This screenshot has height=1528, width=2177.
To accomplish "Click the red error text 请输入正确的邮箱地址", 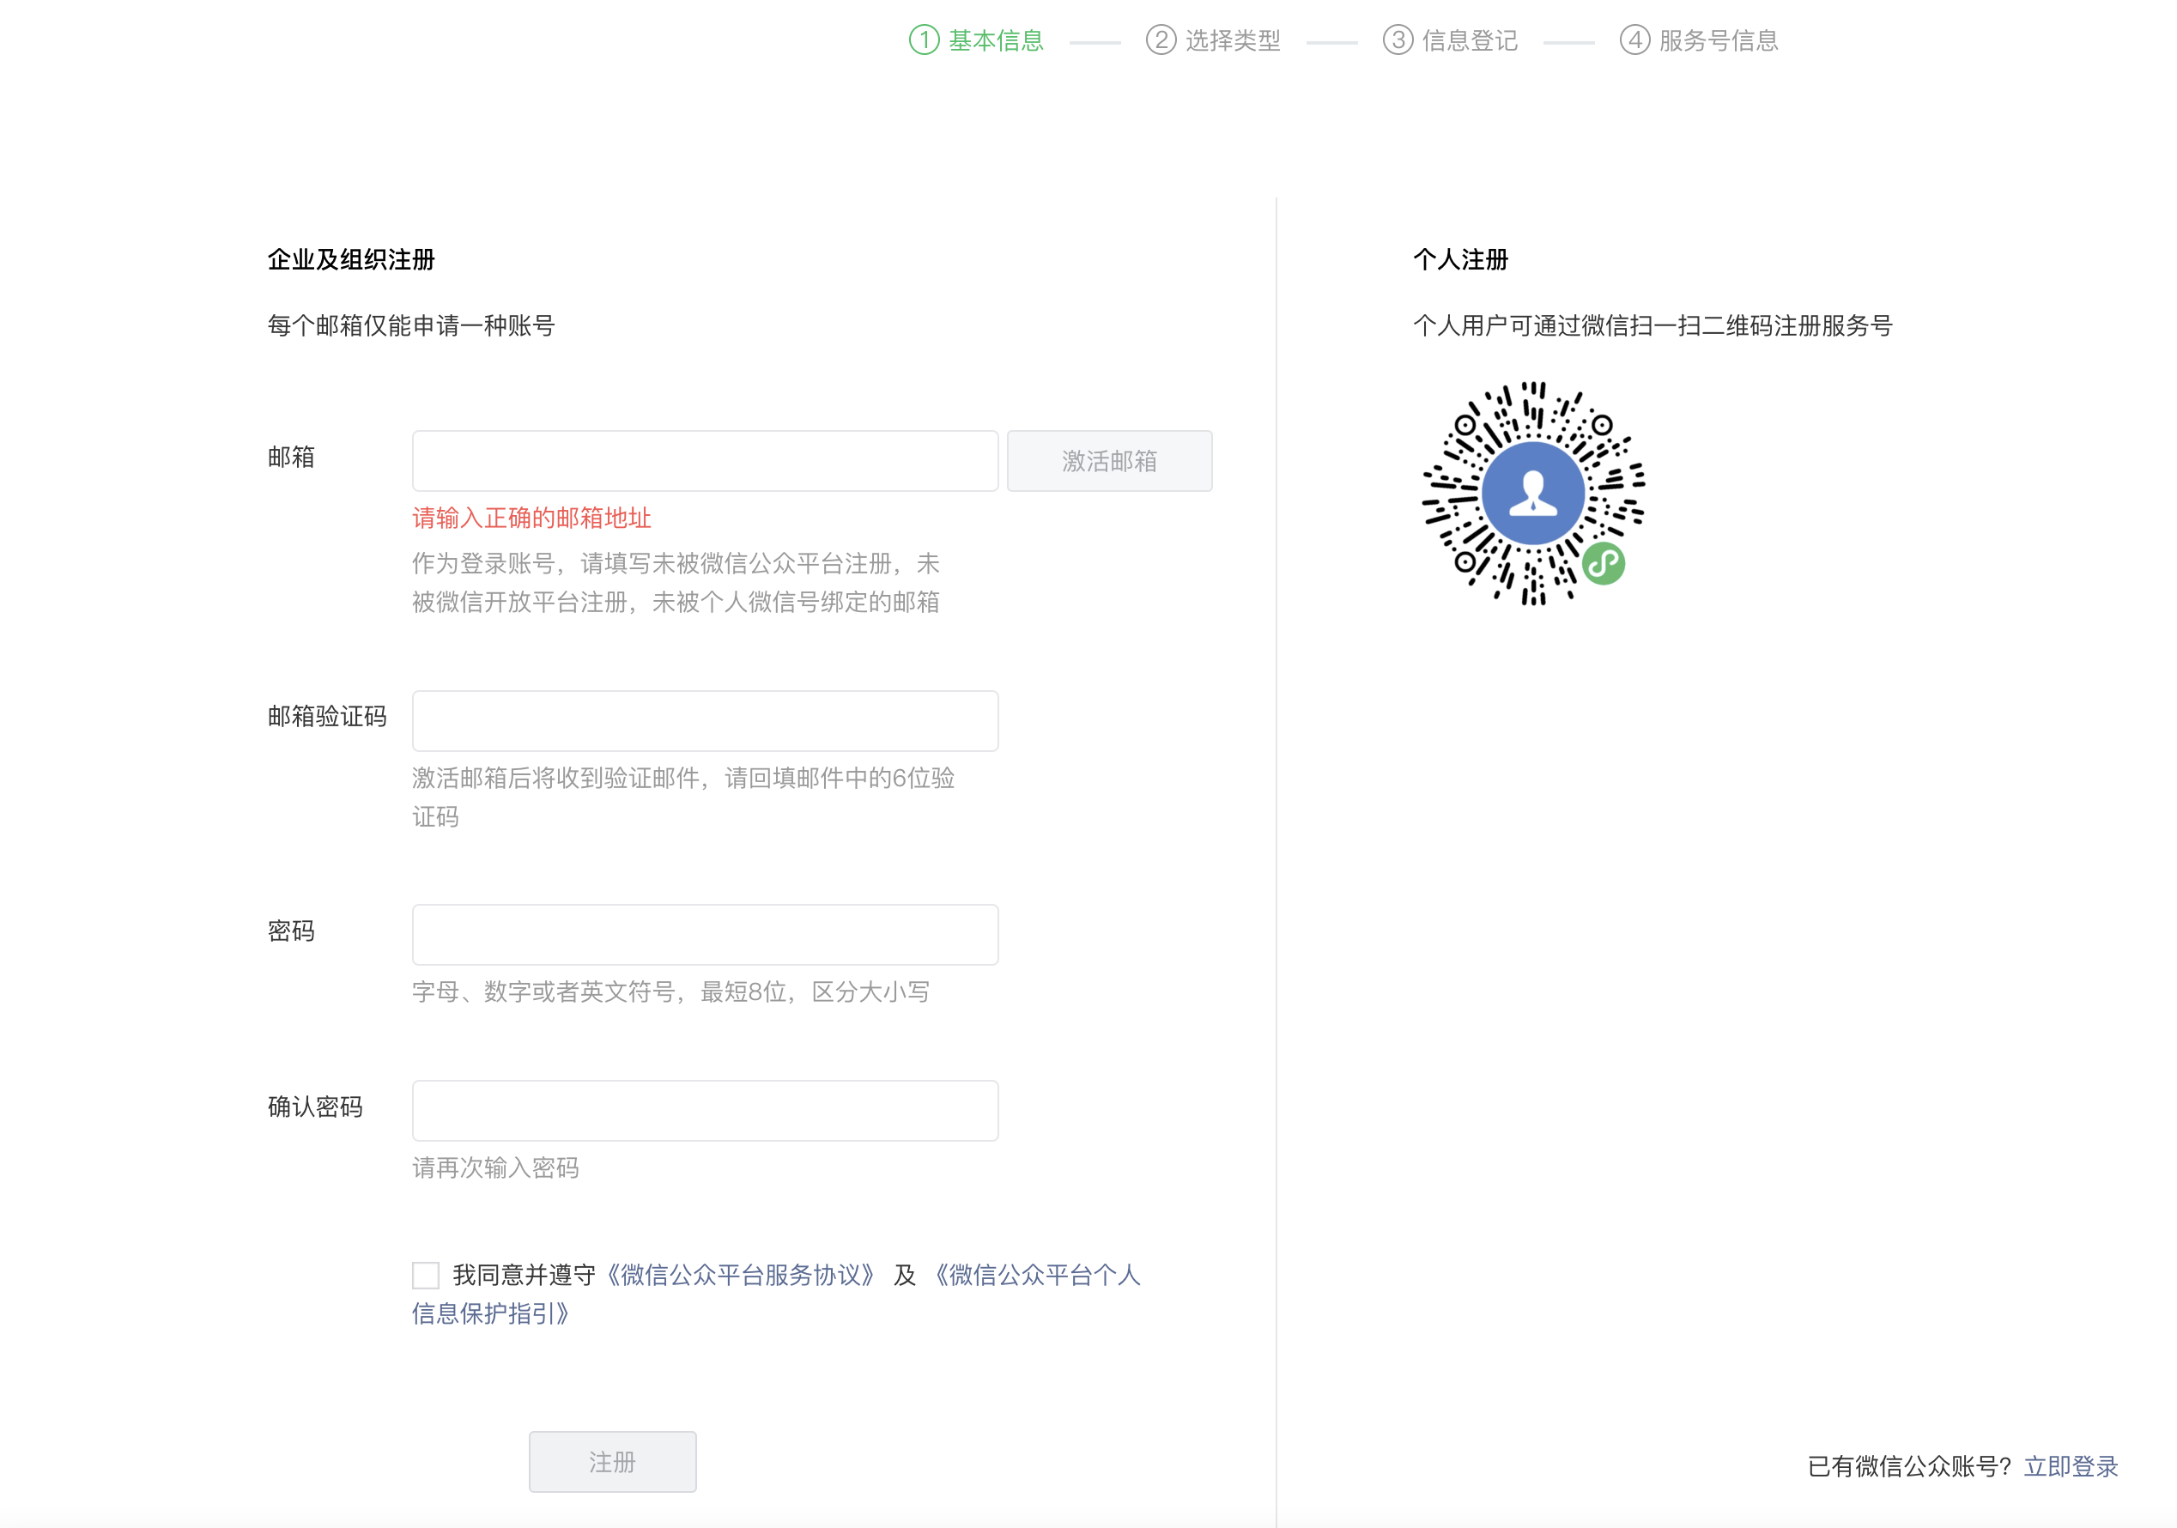I will click(x=532, y=518).
